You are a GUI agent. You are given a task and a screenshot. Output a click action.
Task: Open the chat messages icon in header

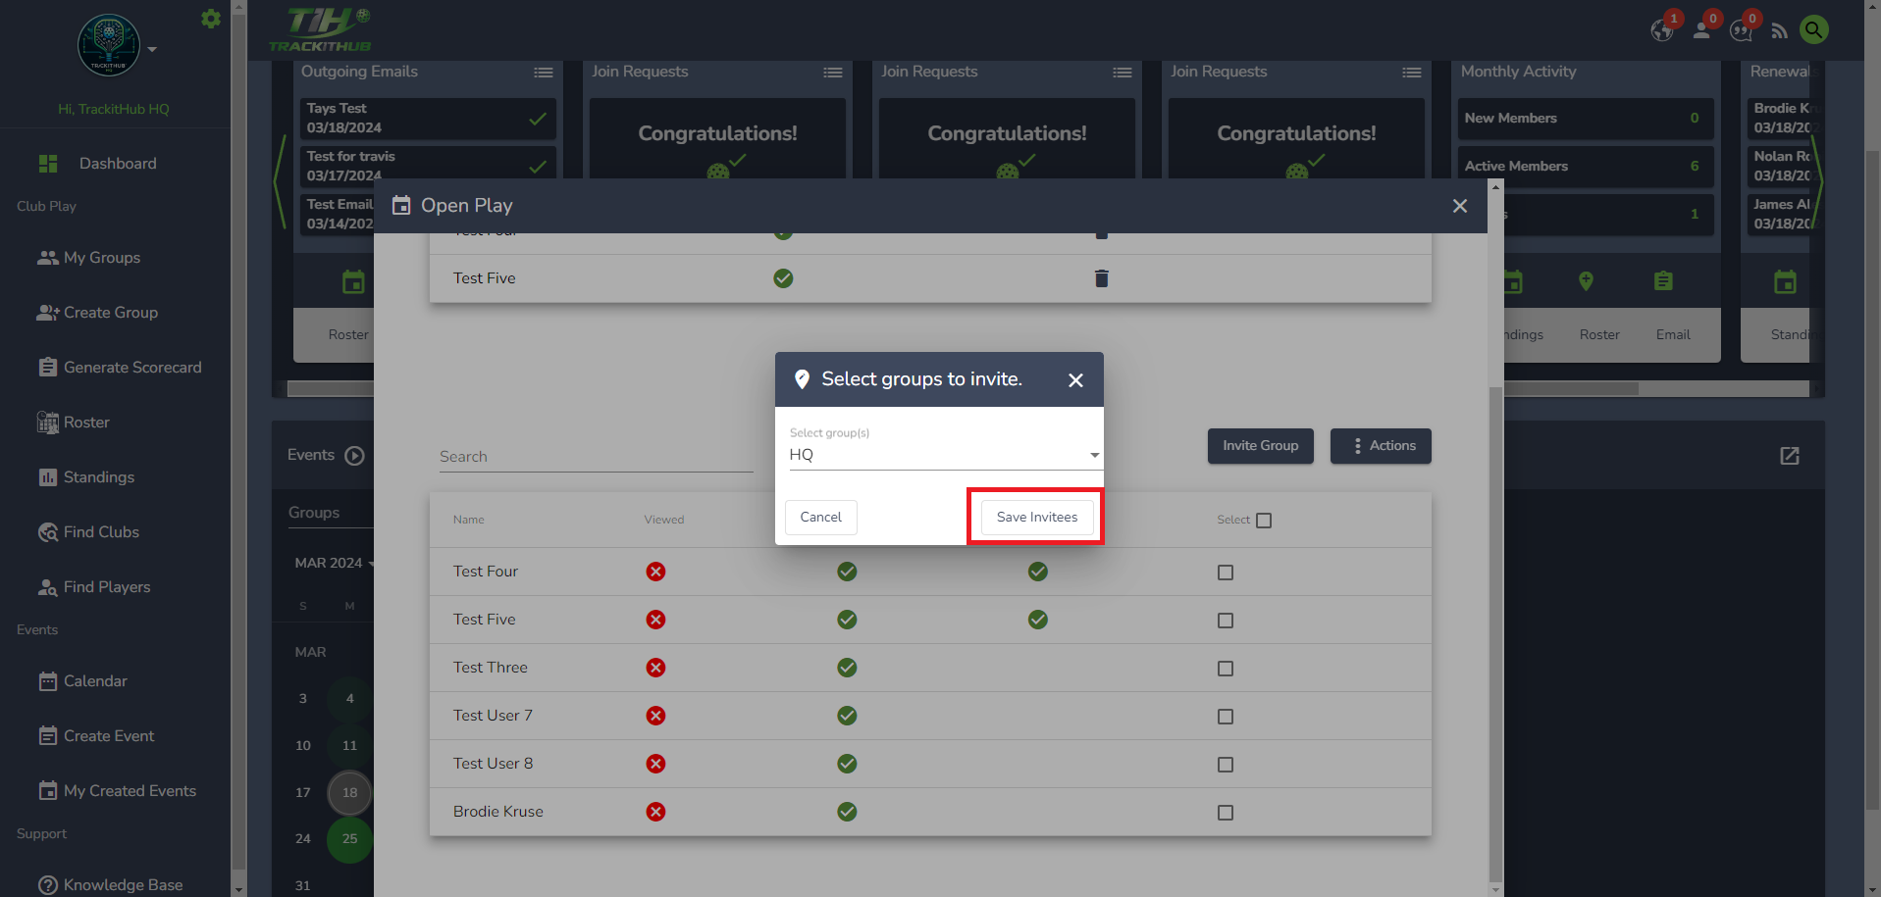point(1742,30)
